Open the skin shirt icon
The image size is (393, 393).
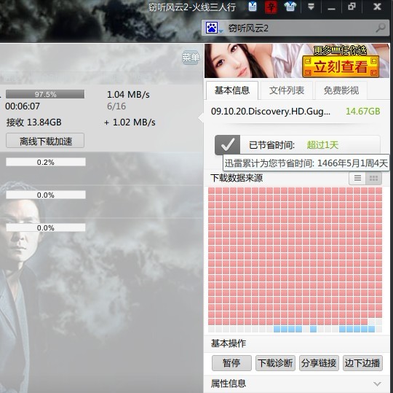(290, 7)
